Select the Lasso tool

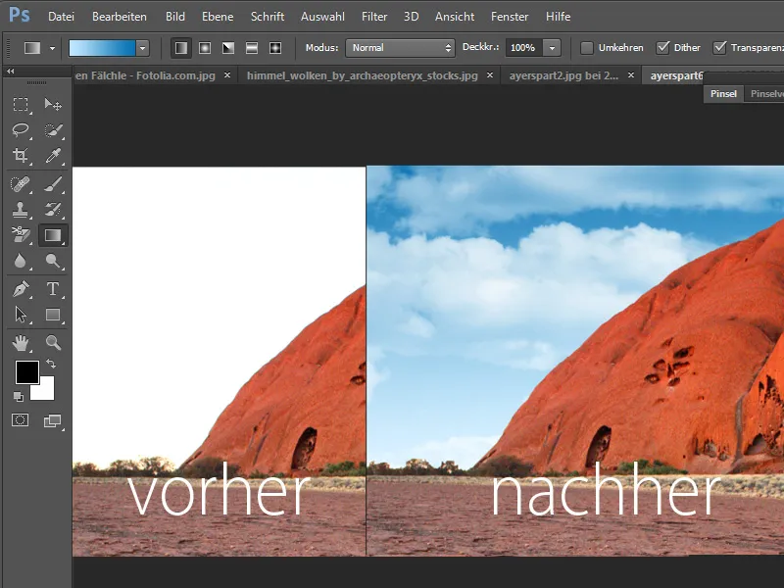pyautogui.click(x=21, y=130)
